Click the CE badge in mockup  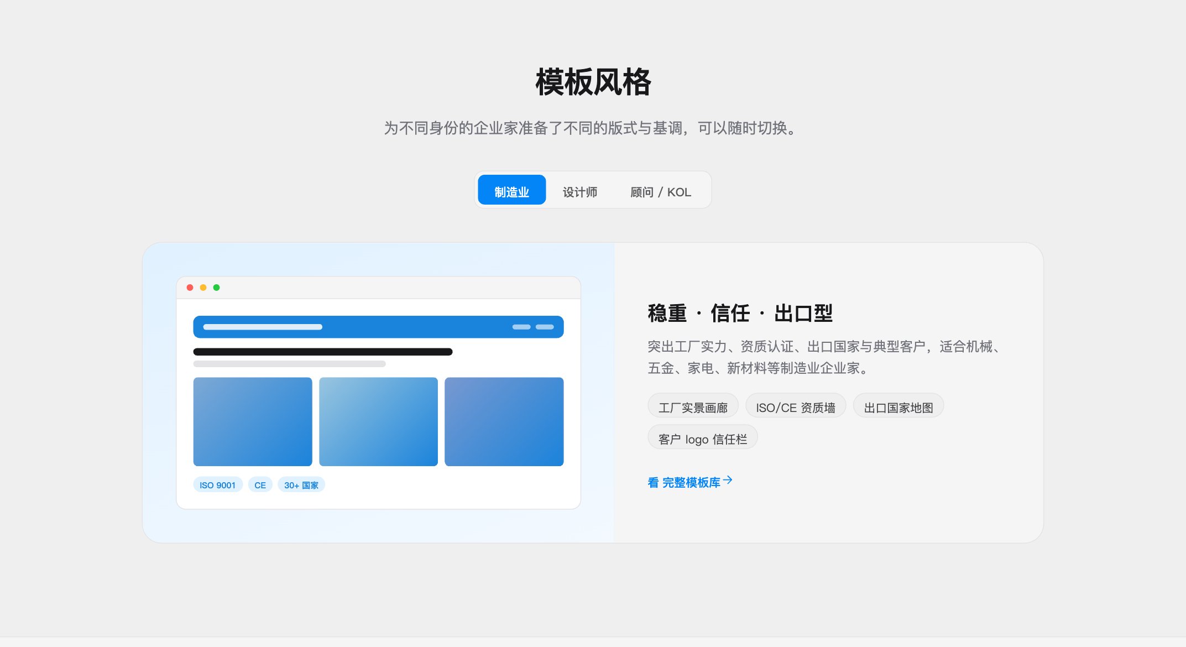(x=260, y=484)
